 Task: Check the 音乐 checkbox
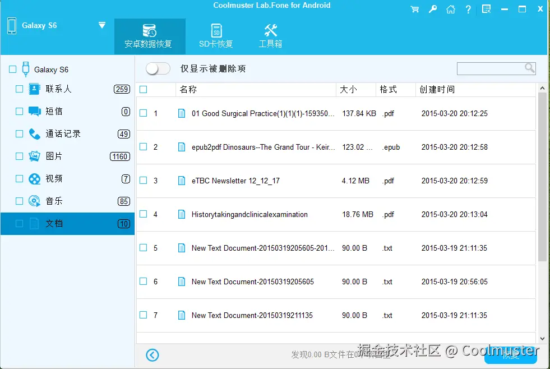point(19,201)
